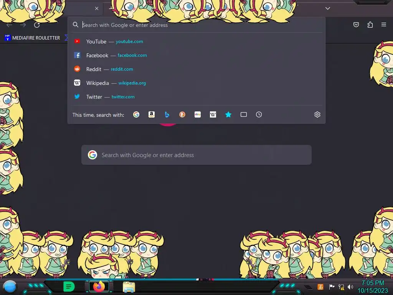
Task: Click the Java update tray icon
Action: coord(320,287)
